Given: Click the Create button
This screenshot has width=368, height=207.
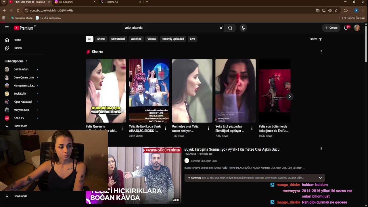Looking at the screenshot, I should click(331, 28).
